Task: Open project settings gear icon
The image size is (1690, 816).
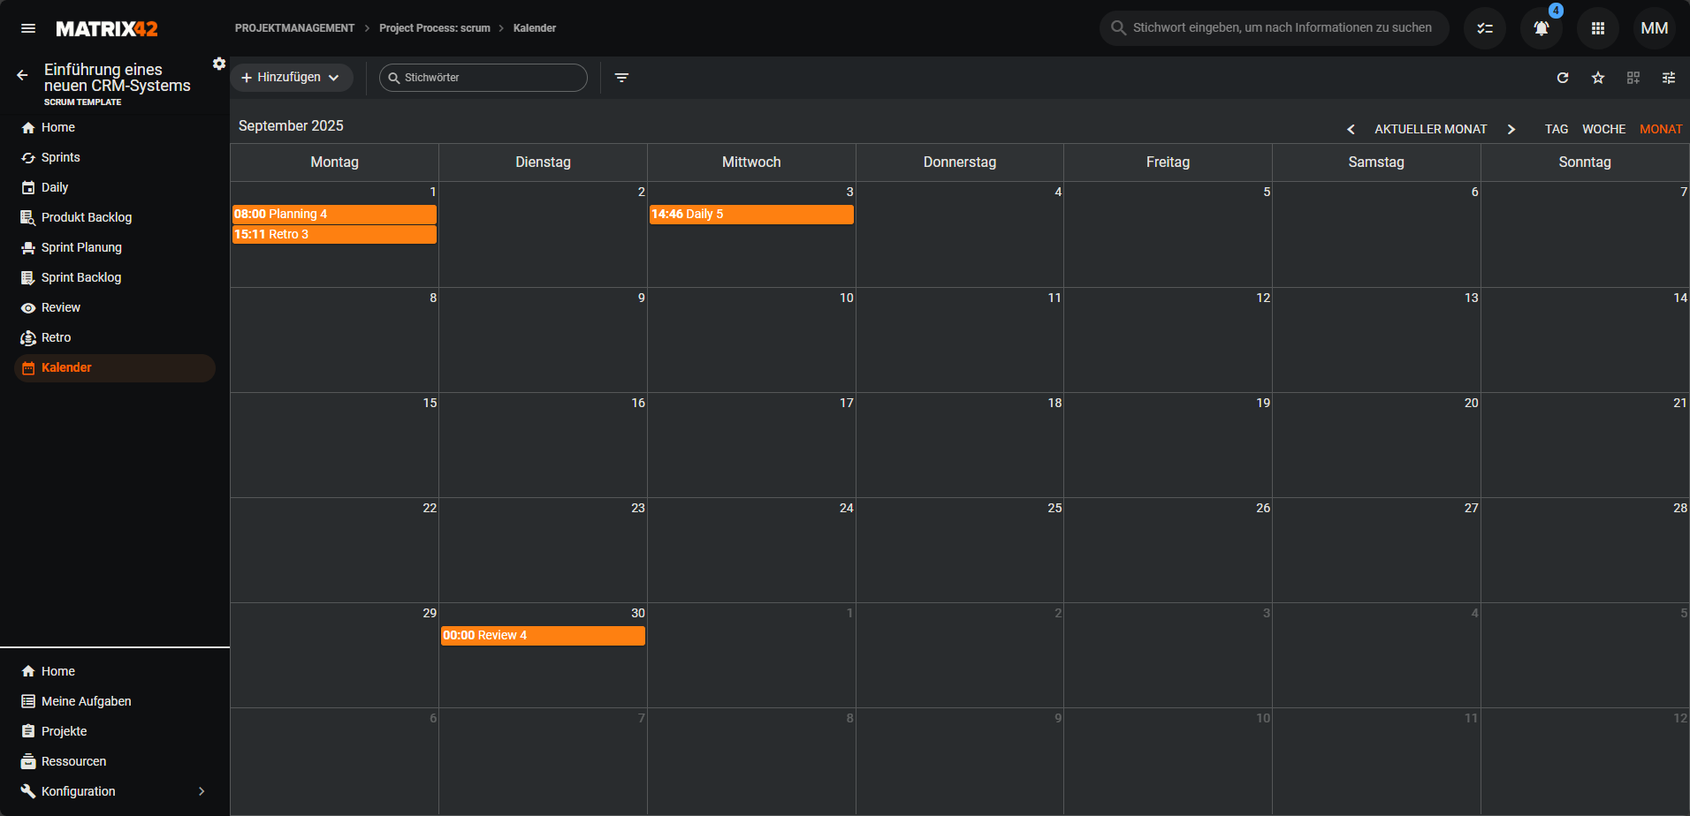Action: pyautogui.click(x=218, y=64)
